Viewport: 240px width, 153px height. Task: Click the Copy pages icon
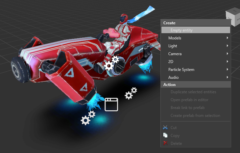click(165, 135)
